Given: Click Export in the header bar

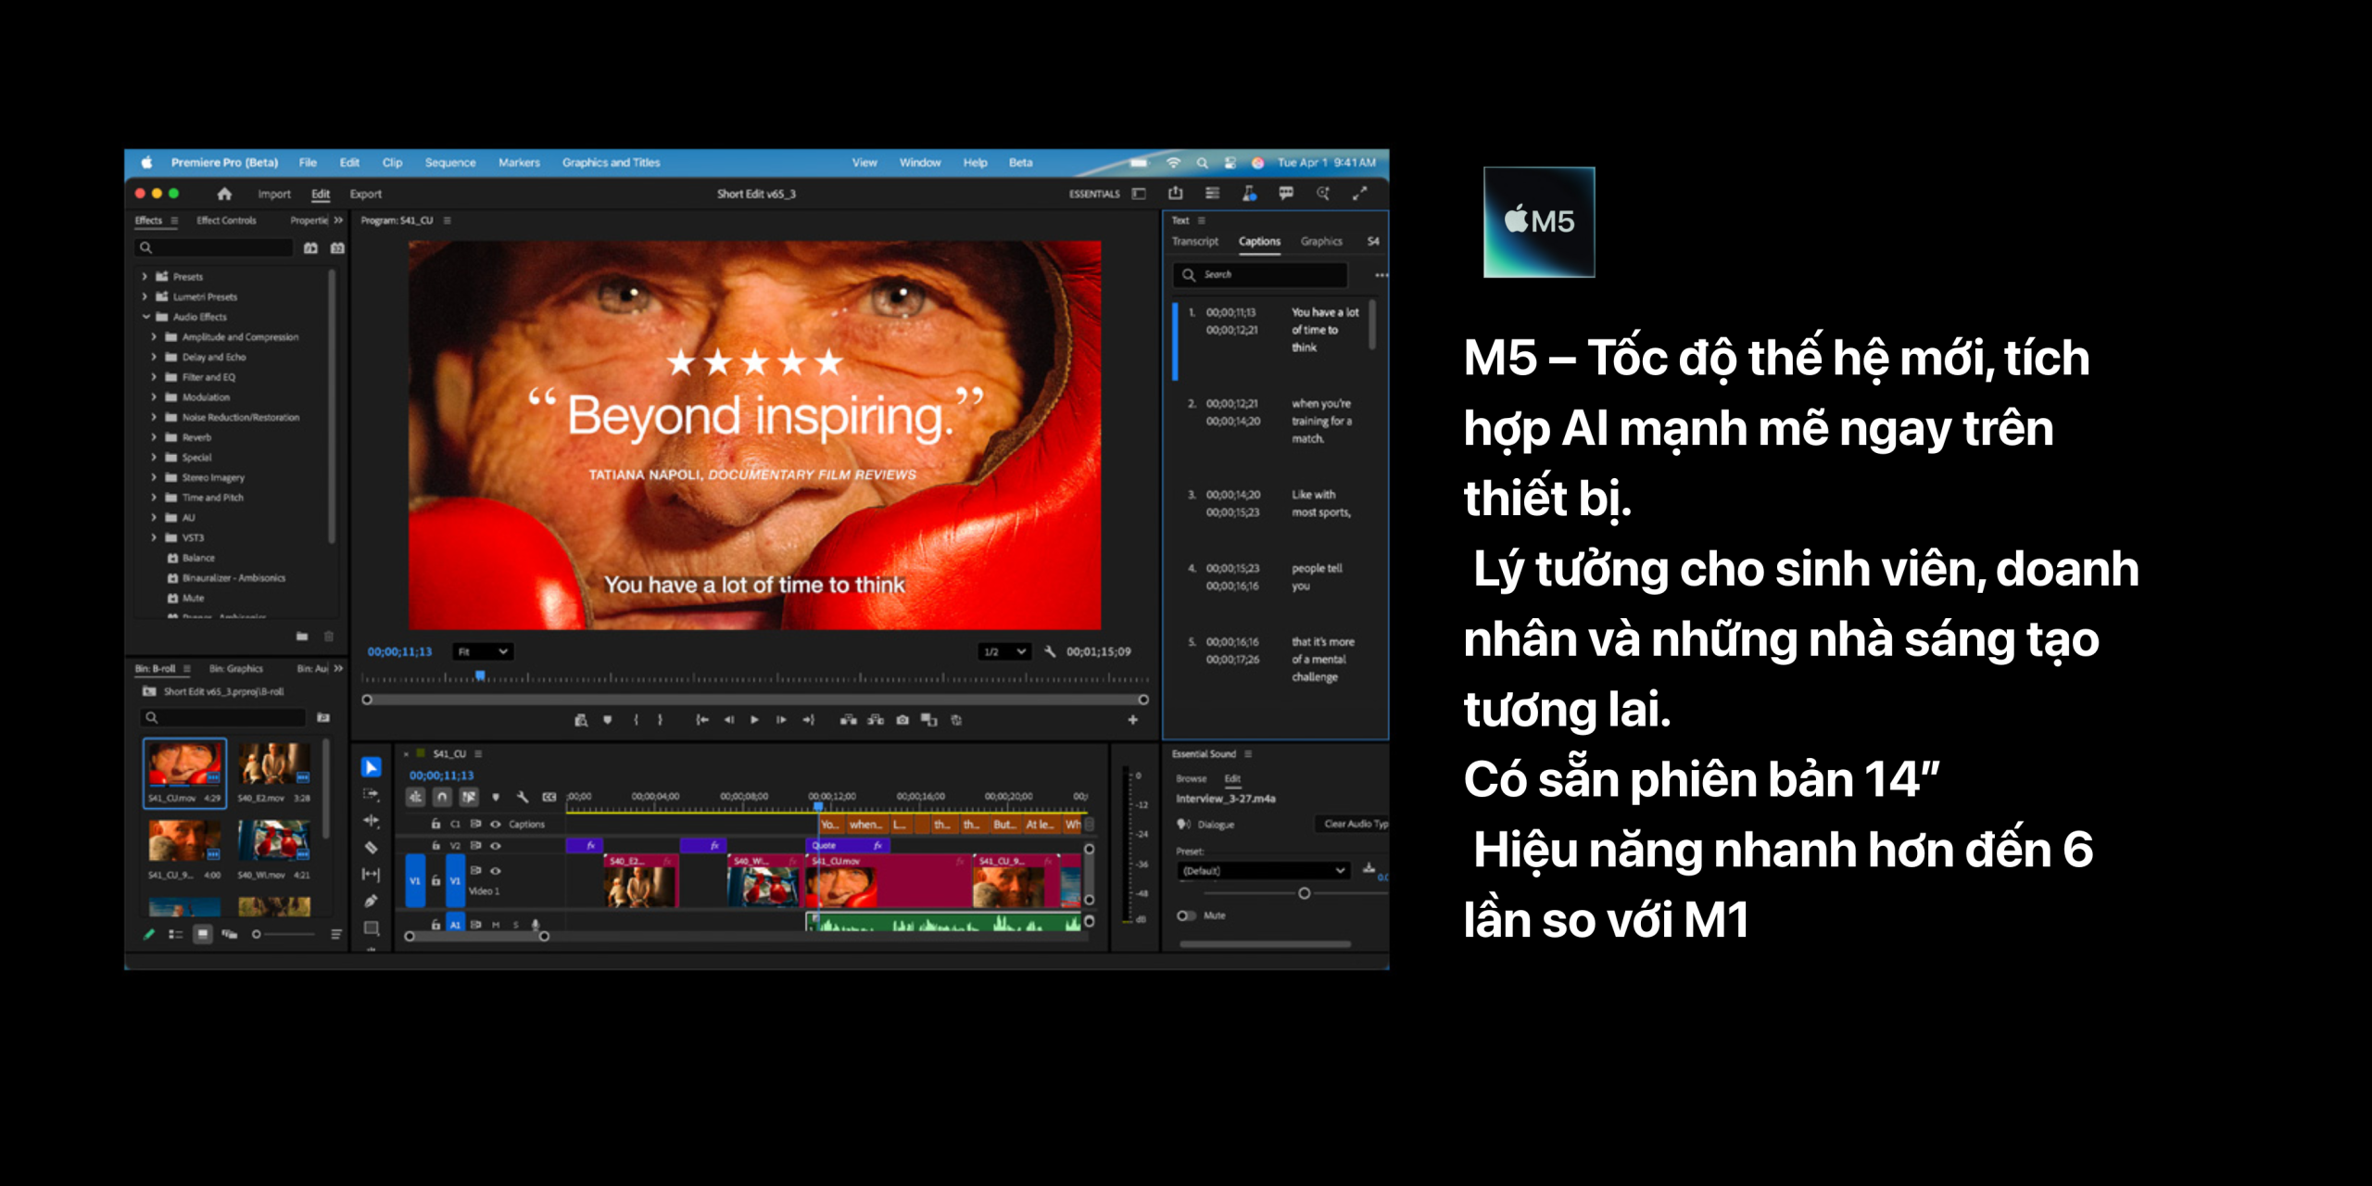Looking at the screenshot, I should (x=365, y=194).
